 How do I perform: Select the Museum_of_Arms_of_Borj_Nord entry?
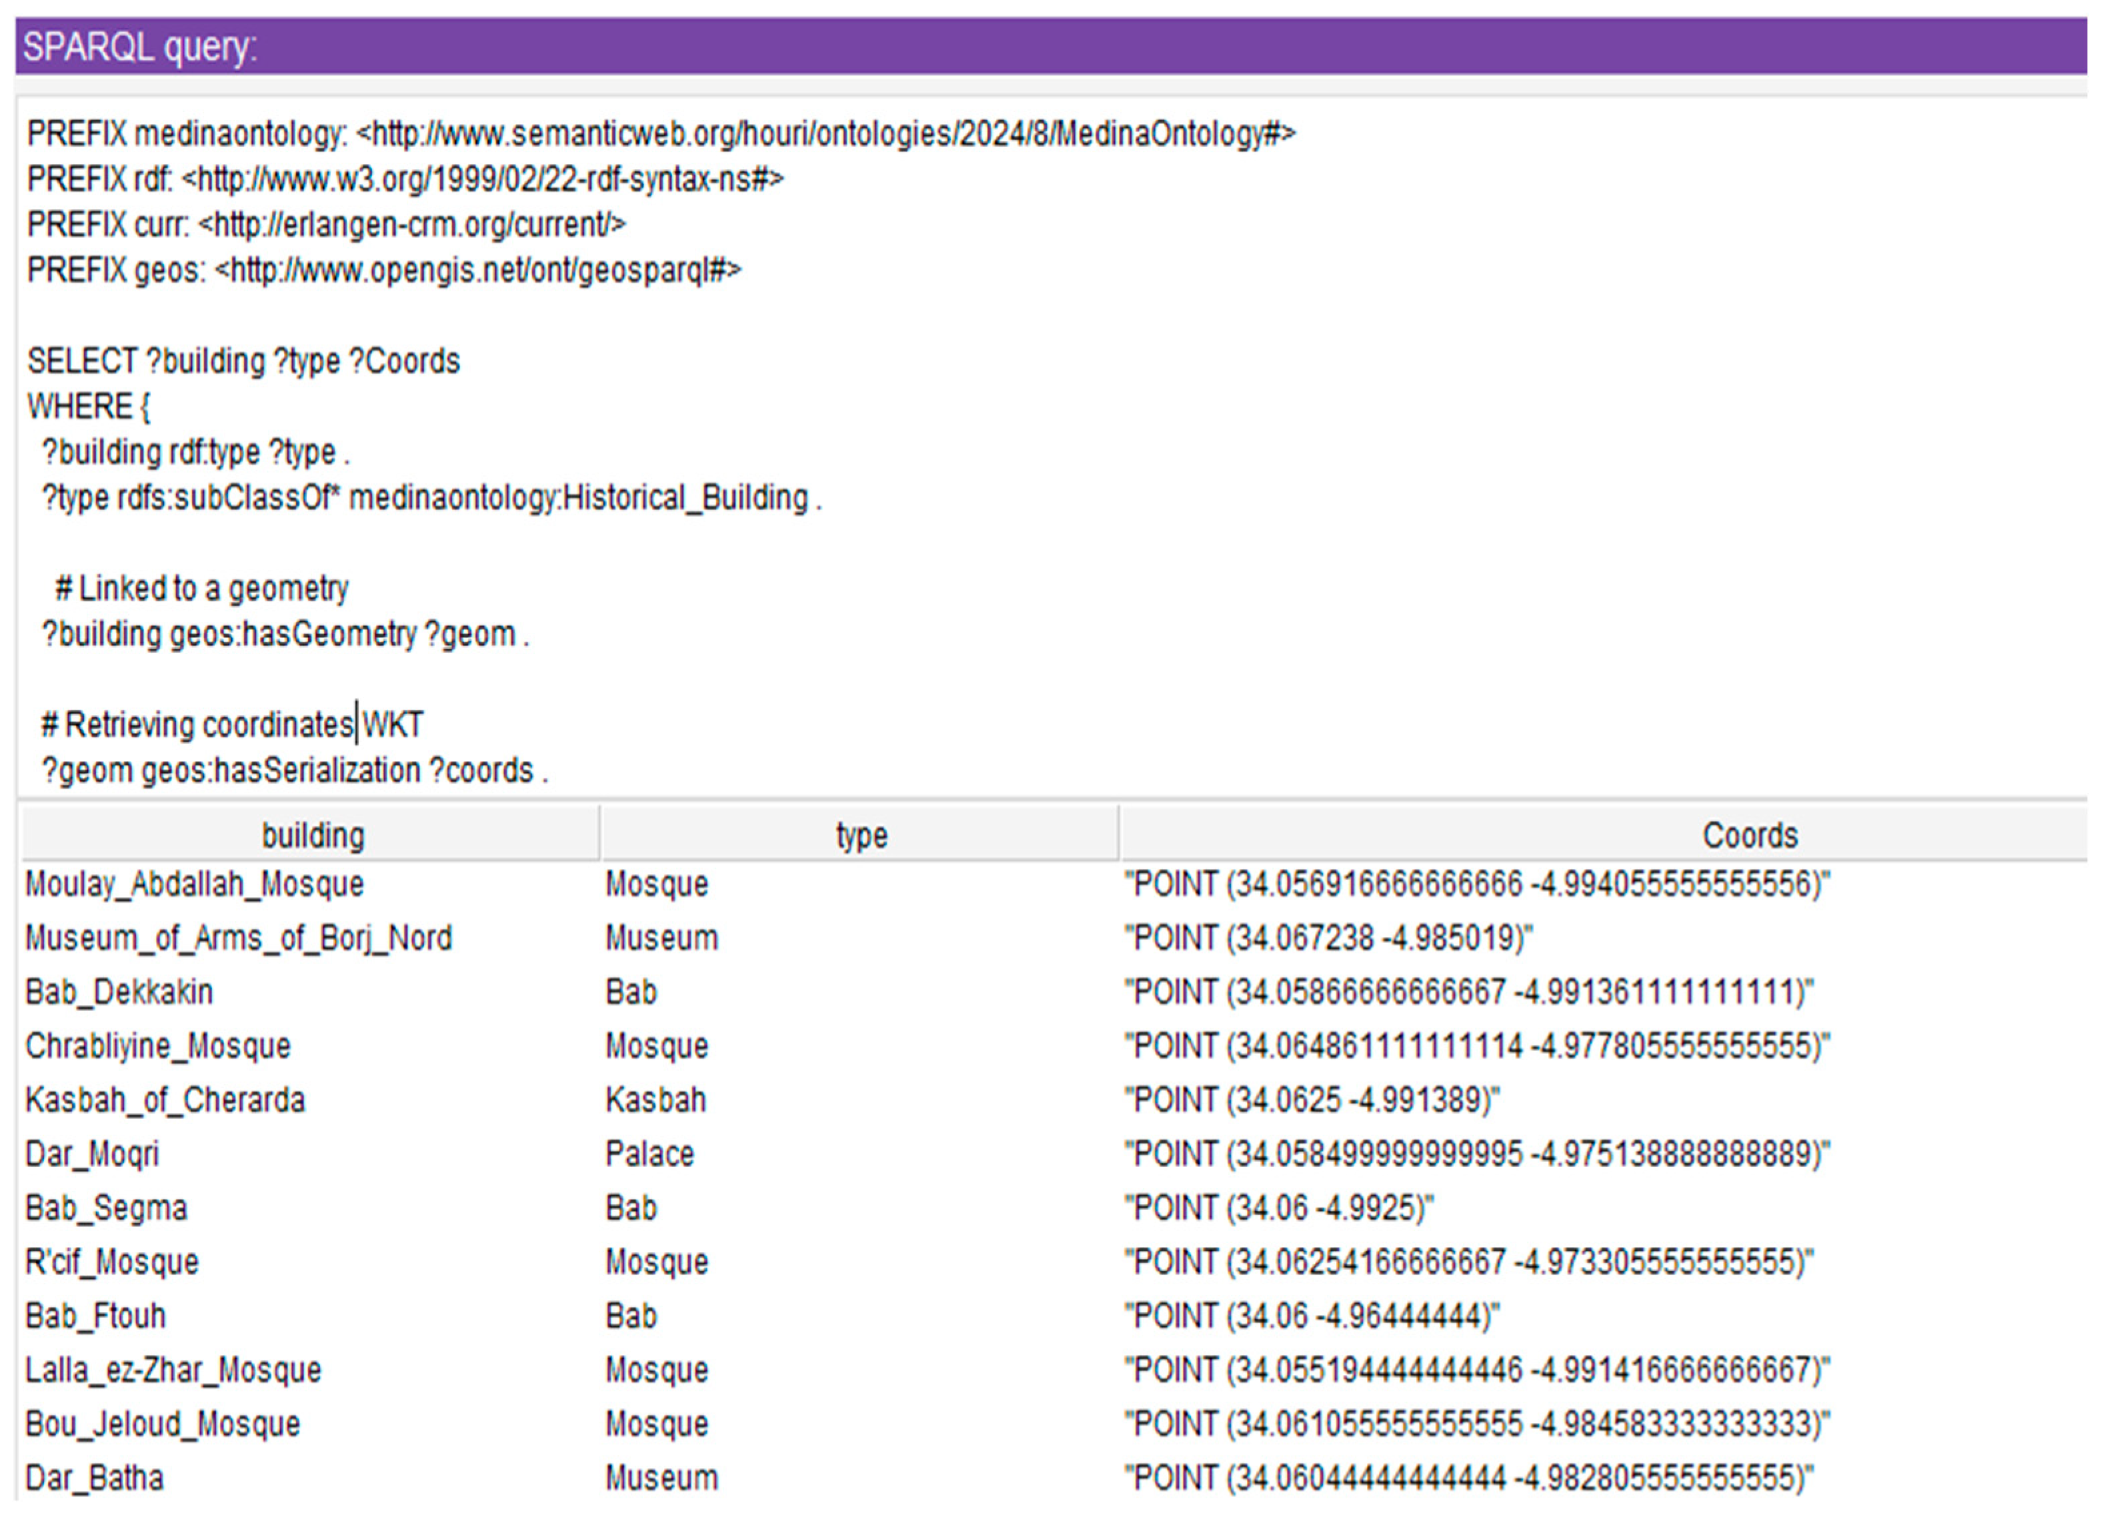click(x=237, y=938)
